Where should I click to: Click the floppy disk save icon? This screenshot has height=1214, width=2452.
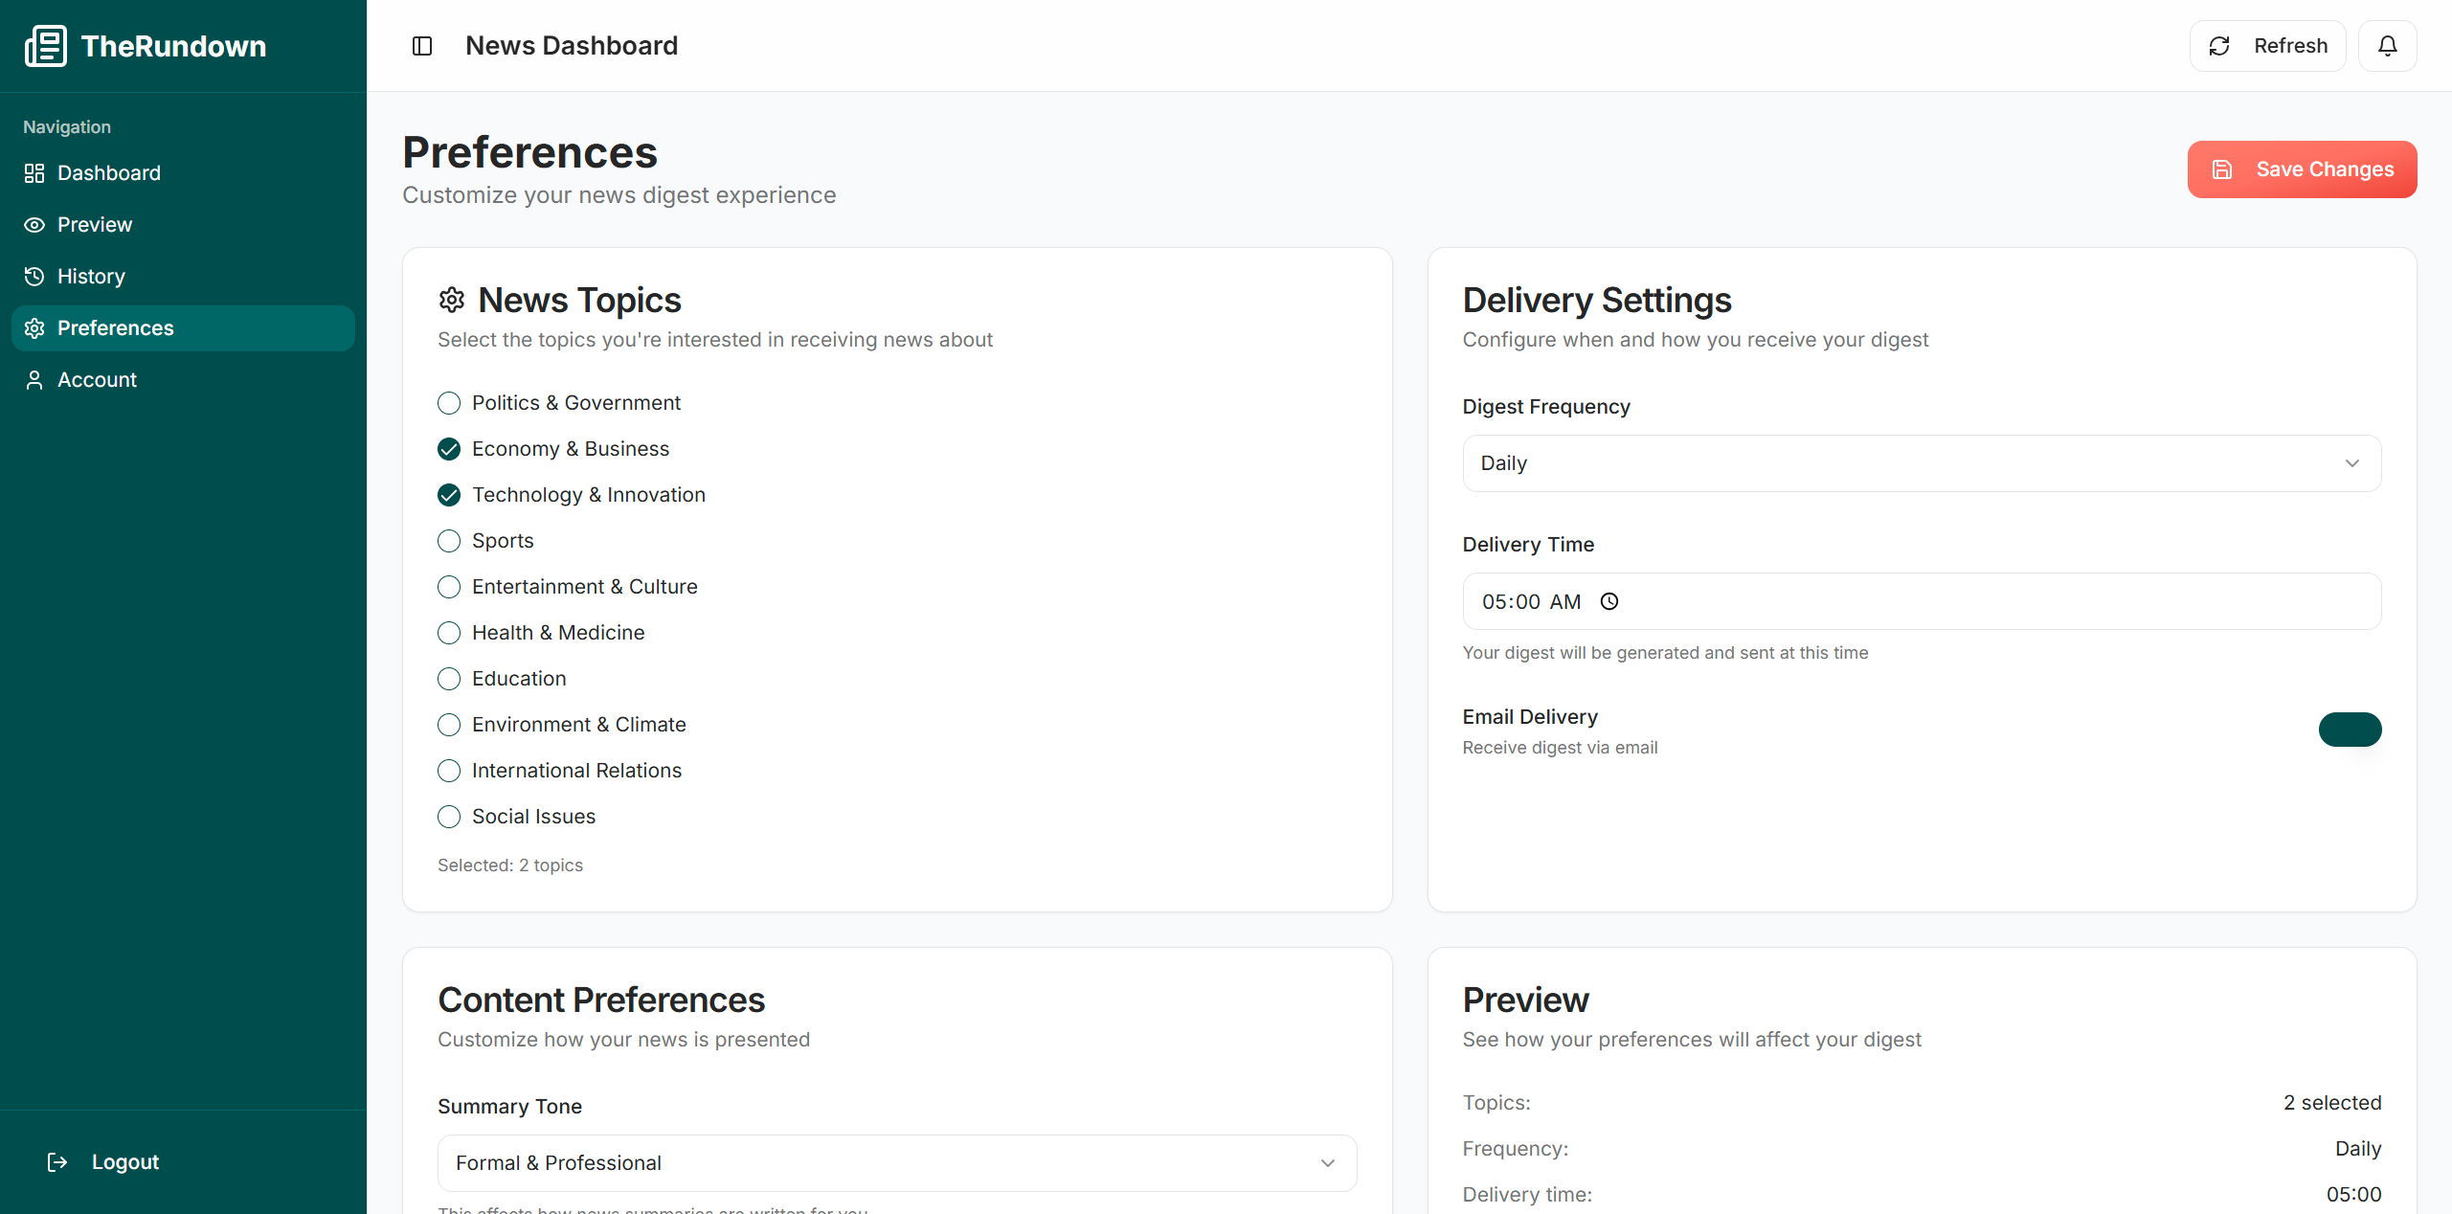pyautogui.click(x=2222, y=169)
